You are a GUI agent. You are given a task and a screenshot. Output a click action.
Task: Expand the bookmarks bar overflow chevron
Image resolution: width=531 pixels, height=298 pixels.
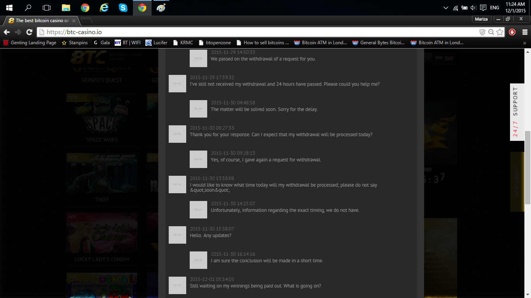coord(525,43)
